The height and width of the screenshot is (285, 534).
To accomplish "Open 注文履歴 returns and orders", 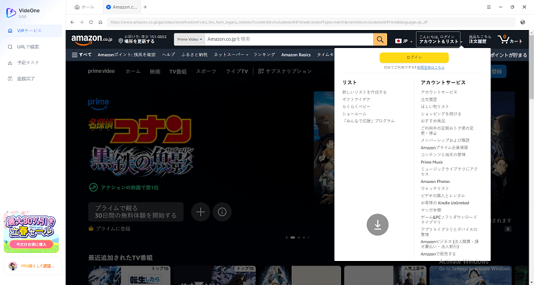I will (x=479, y=39).
